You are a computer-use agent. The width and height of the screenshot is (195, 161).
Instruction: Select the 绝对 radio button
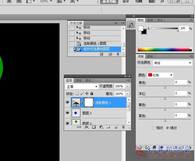pyautogui.click(x=168, y=128)
